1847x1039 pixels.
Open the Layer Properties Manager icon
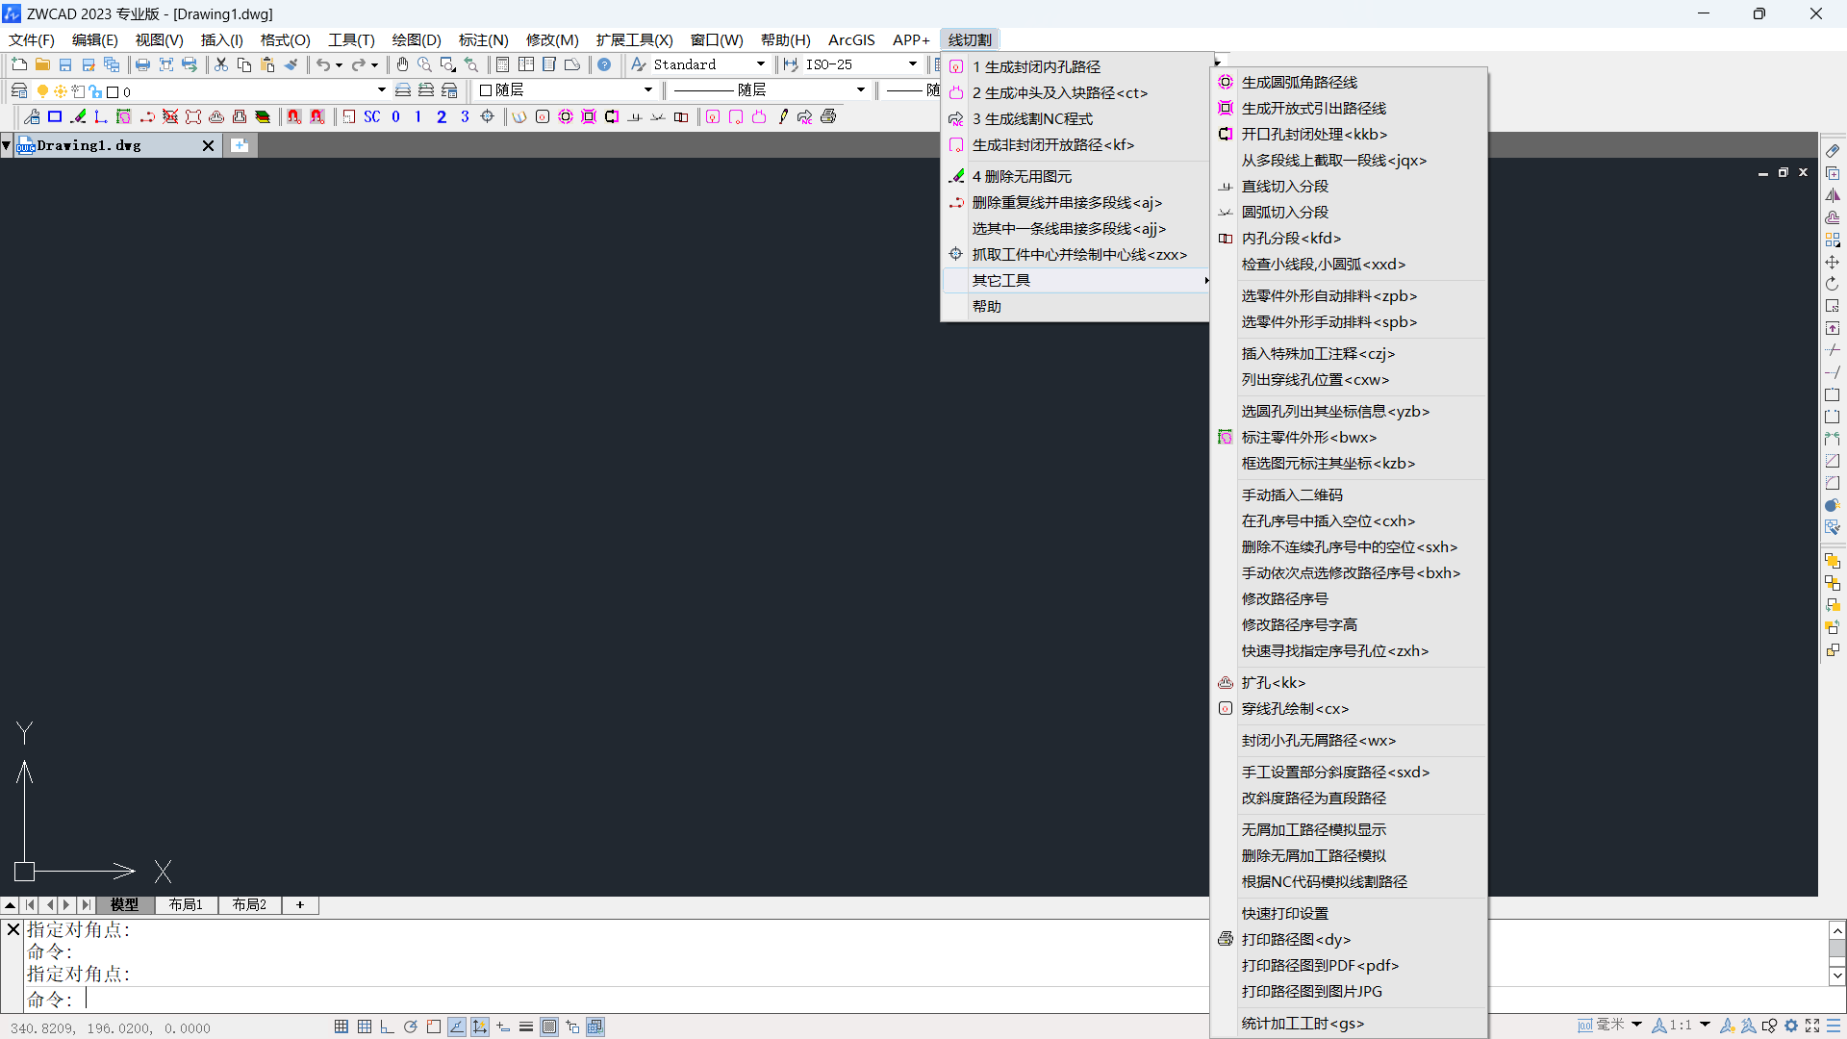[19, 90]
